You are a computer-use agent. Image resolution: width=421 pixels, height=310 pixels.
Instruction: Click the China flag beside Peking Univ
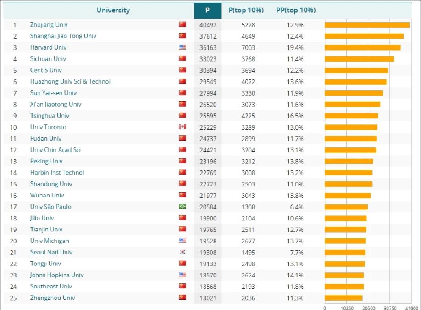[x=183, y=161]
